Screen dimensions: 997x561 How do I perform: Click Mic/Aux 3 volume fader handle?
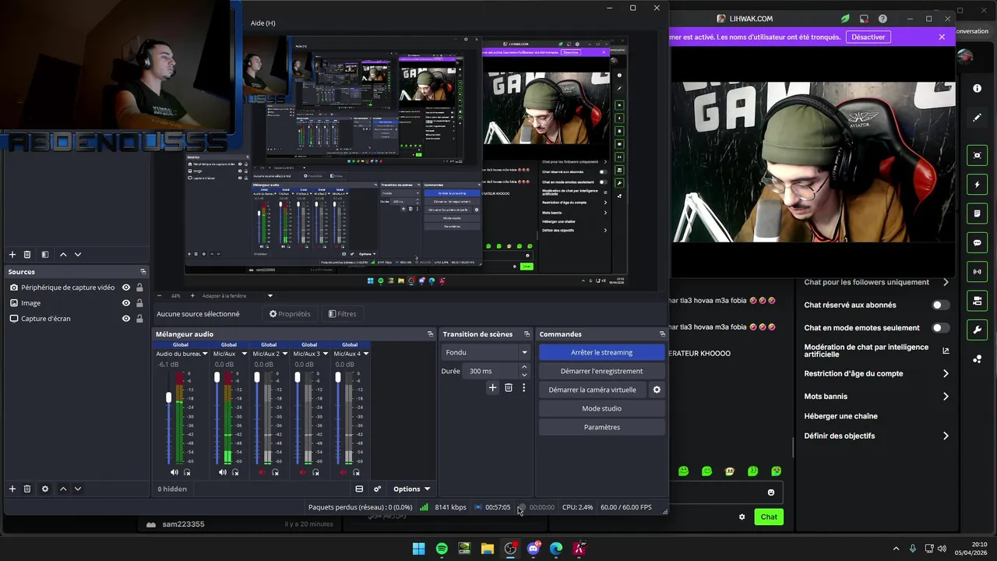click(x=298, y=377)
